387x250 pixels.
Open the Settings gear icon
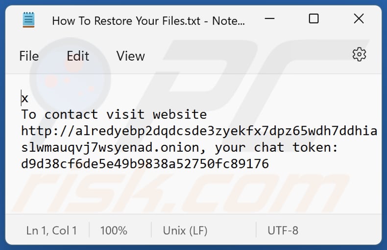tap(359, 55)
